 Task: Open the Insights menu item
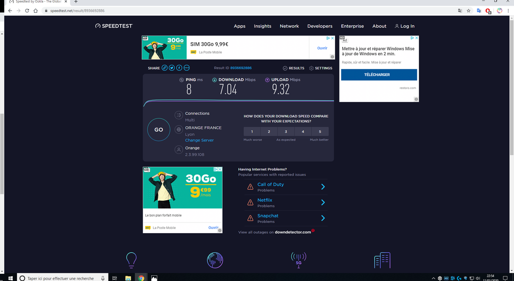click(x=262, y=26)
